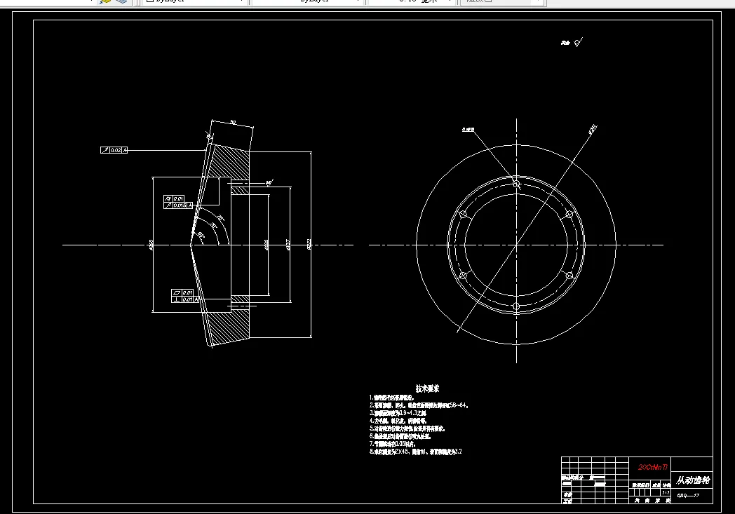
Task: Click the 50 tooth width dimension
Action: pos(233,123)
